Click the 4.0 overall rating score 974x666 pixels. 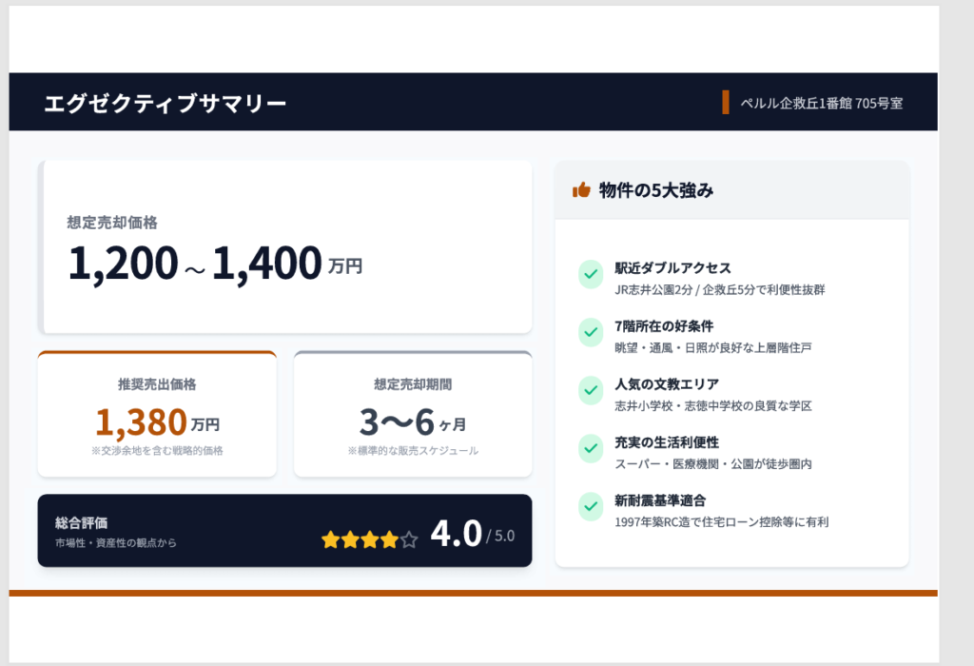(x=456, y=535)
